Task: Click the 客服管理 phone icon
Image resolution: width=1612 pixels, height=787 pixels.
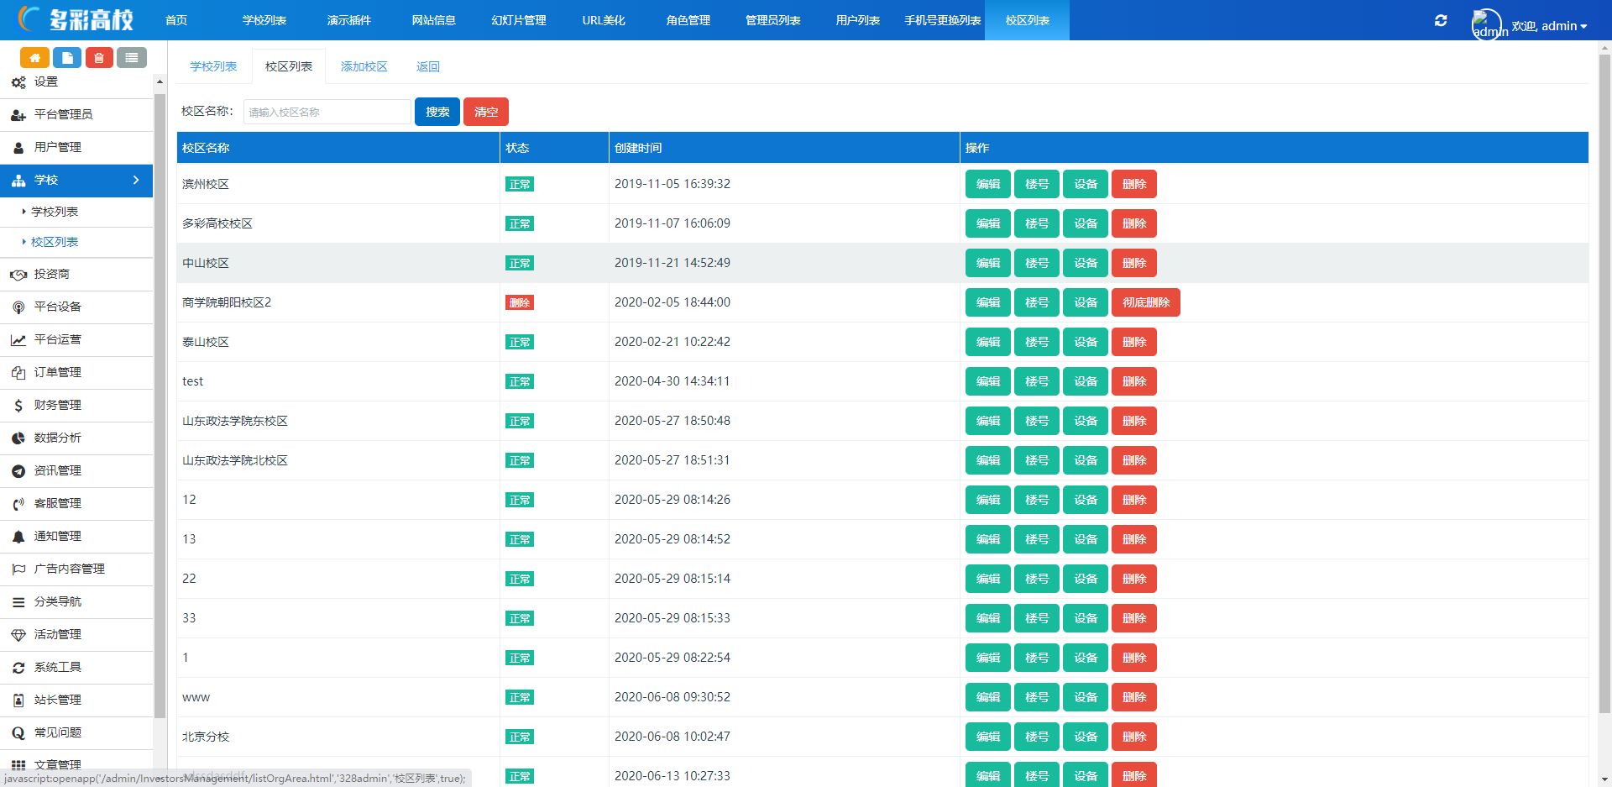Action: [x=18, y=504]
